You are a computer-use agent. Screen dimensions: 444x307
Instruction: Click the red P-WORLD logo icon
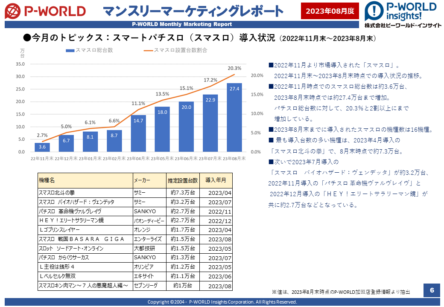12,11
